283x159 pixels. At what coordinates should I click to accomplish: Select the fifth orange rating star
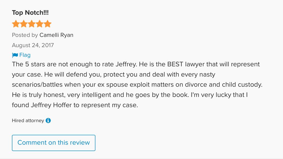click(x=48, y=24)
